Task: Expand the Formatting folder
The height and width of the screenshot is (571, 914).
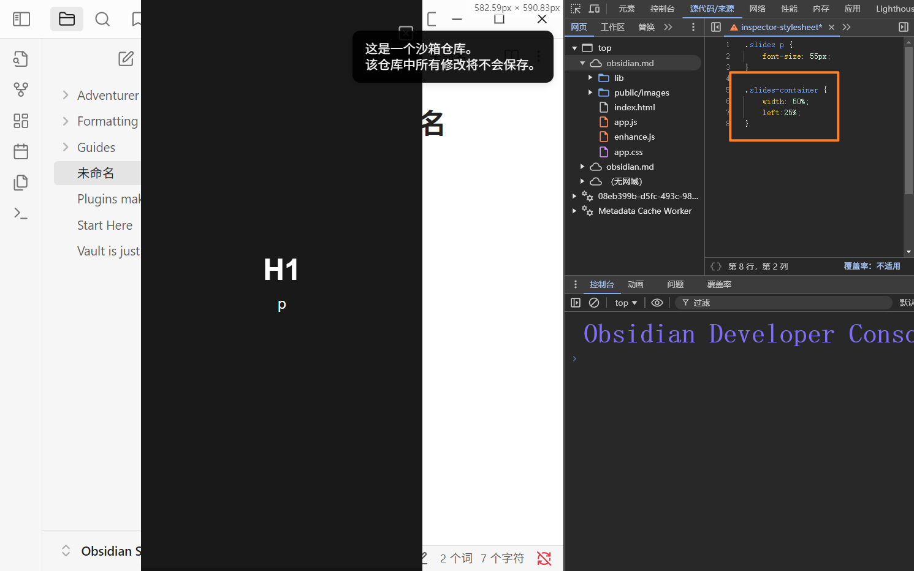Action: [x=66, y=121]
